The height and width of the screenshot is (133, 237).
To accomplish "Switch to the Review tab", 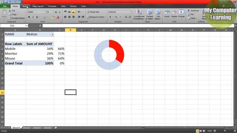I will (x=73, y=6).
